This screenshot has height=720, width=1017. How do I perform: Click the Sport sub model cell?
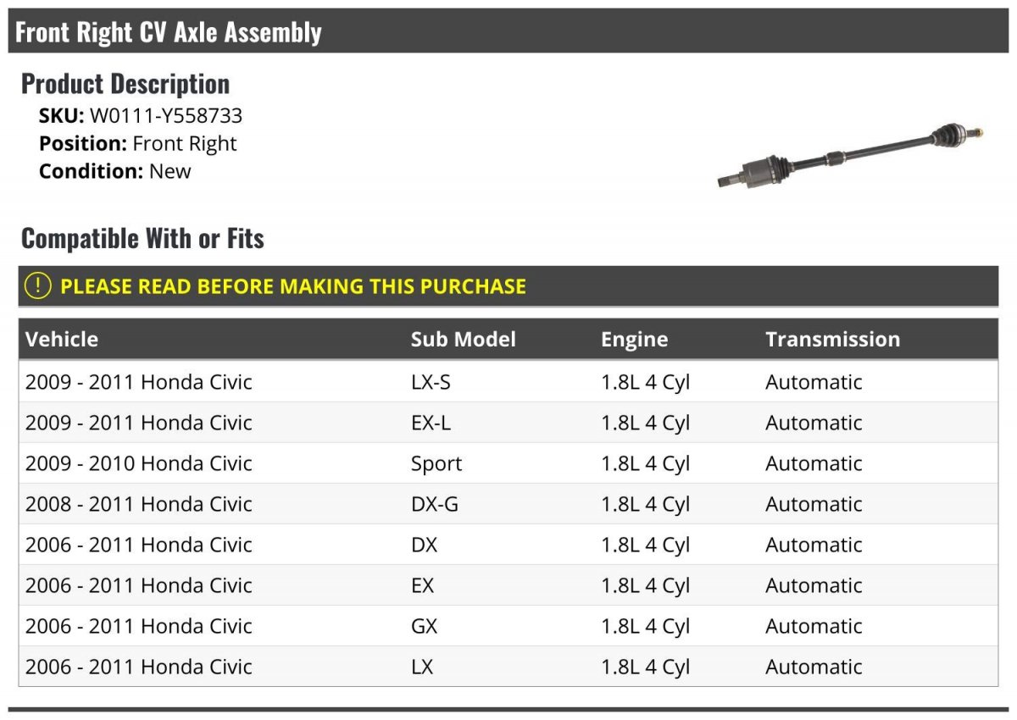point(436,463)
